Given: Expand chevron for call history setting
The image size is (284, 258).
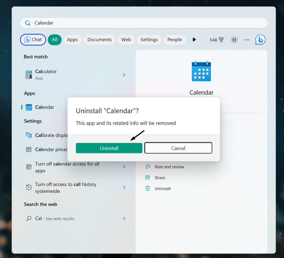Looking at the screenshot, I should click(124, 187).
